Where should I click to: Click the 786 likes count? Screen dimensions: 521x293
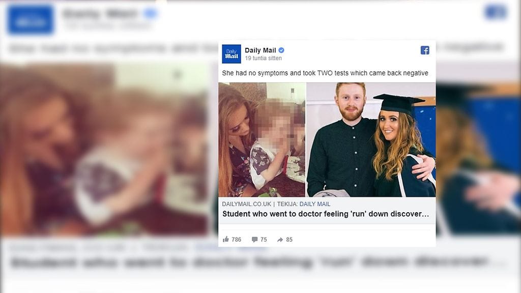point(237,240)
